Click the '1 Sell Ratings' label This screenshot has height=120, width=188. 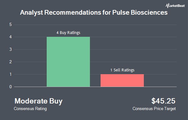[122, 70]
